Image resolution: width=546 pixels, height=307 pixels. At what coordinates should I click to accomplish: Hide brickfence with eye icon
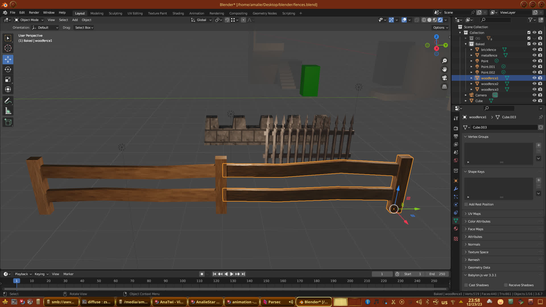point(534,49)
